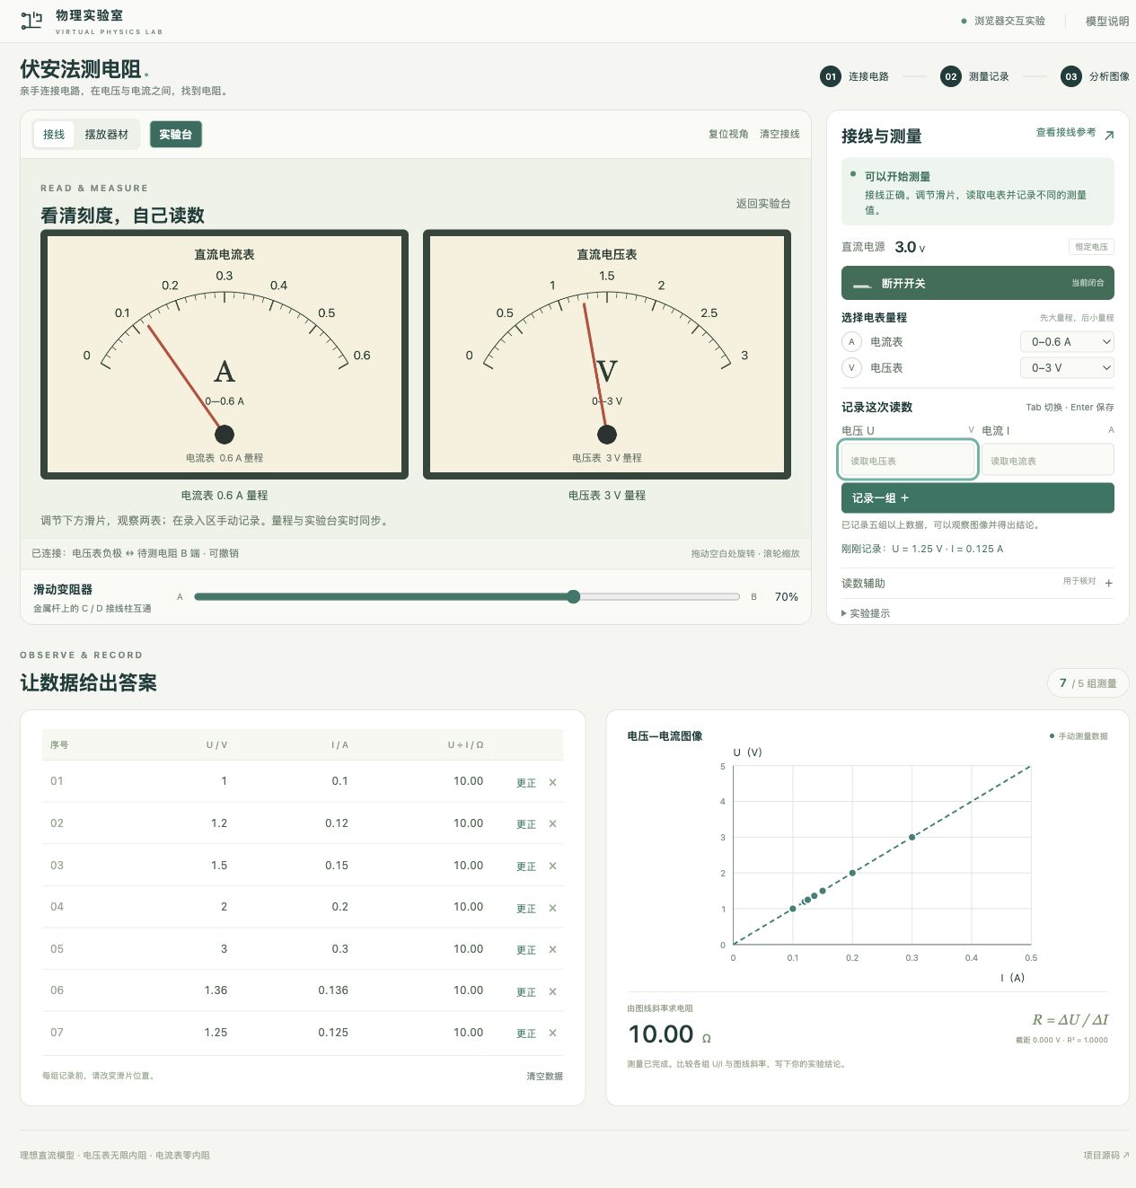
Task: Click the 读取电流表 current input field
Action: 1047,460
